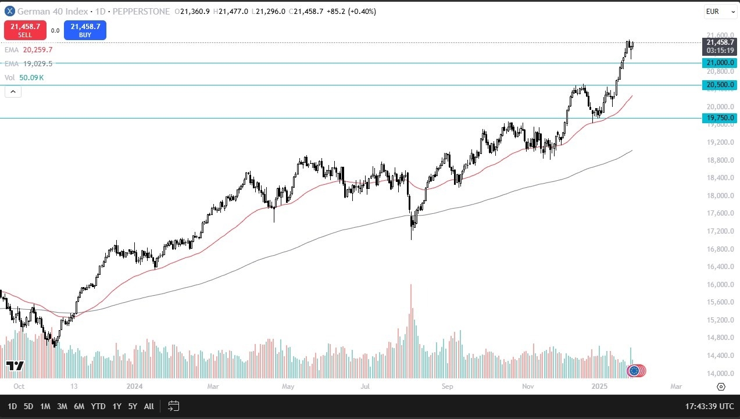Select the 1M range option

pos(45,406)
